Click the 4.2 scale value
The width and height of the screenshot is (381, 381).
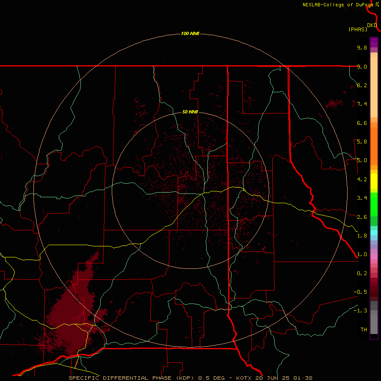(x=362, y=179)
